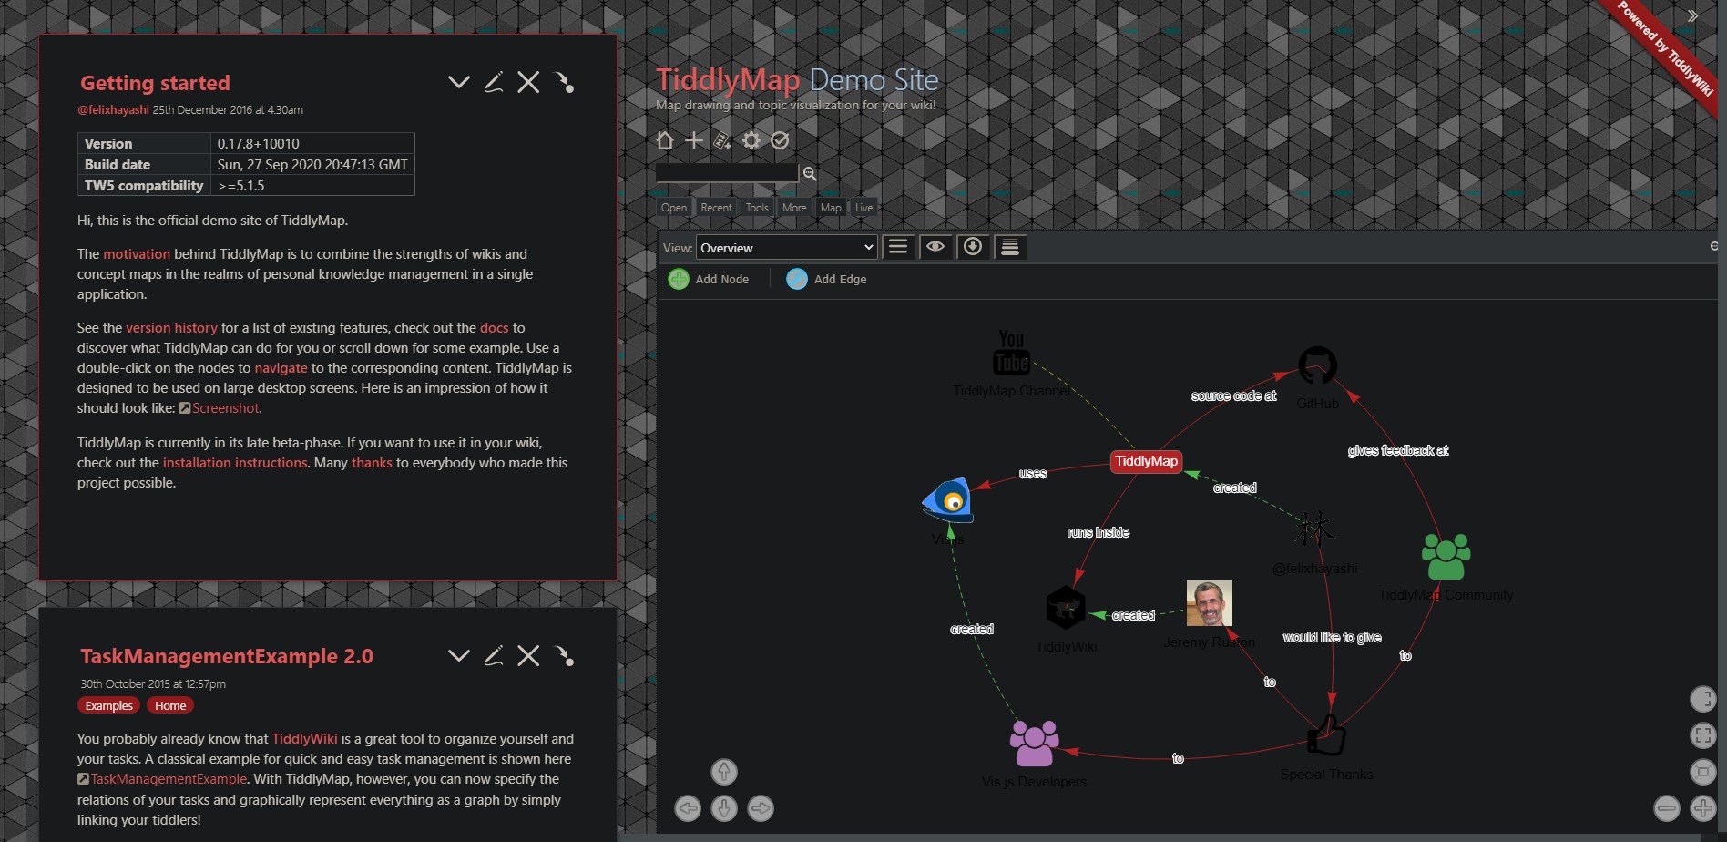This screenshot has width=1727, height=842.
Task: Switch to the Map tab
Action: pyautogui.click(x=831, y=208)
